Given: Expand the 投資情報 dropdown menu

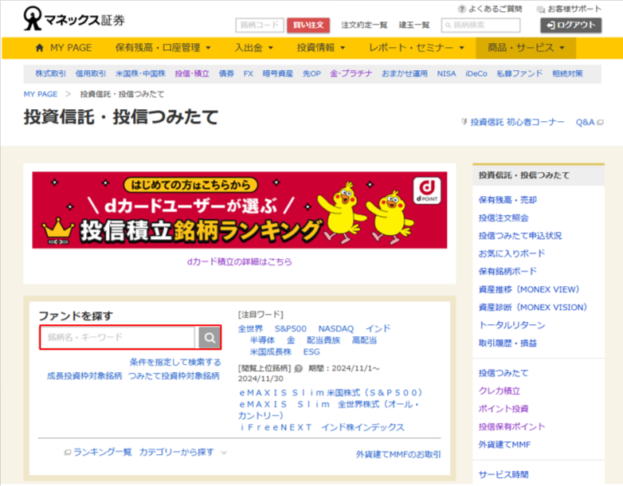Looking at the screenshot, I should [321, 48].
